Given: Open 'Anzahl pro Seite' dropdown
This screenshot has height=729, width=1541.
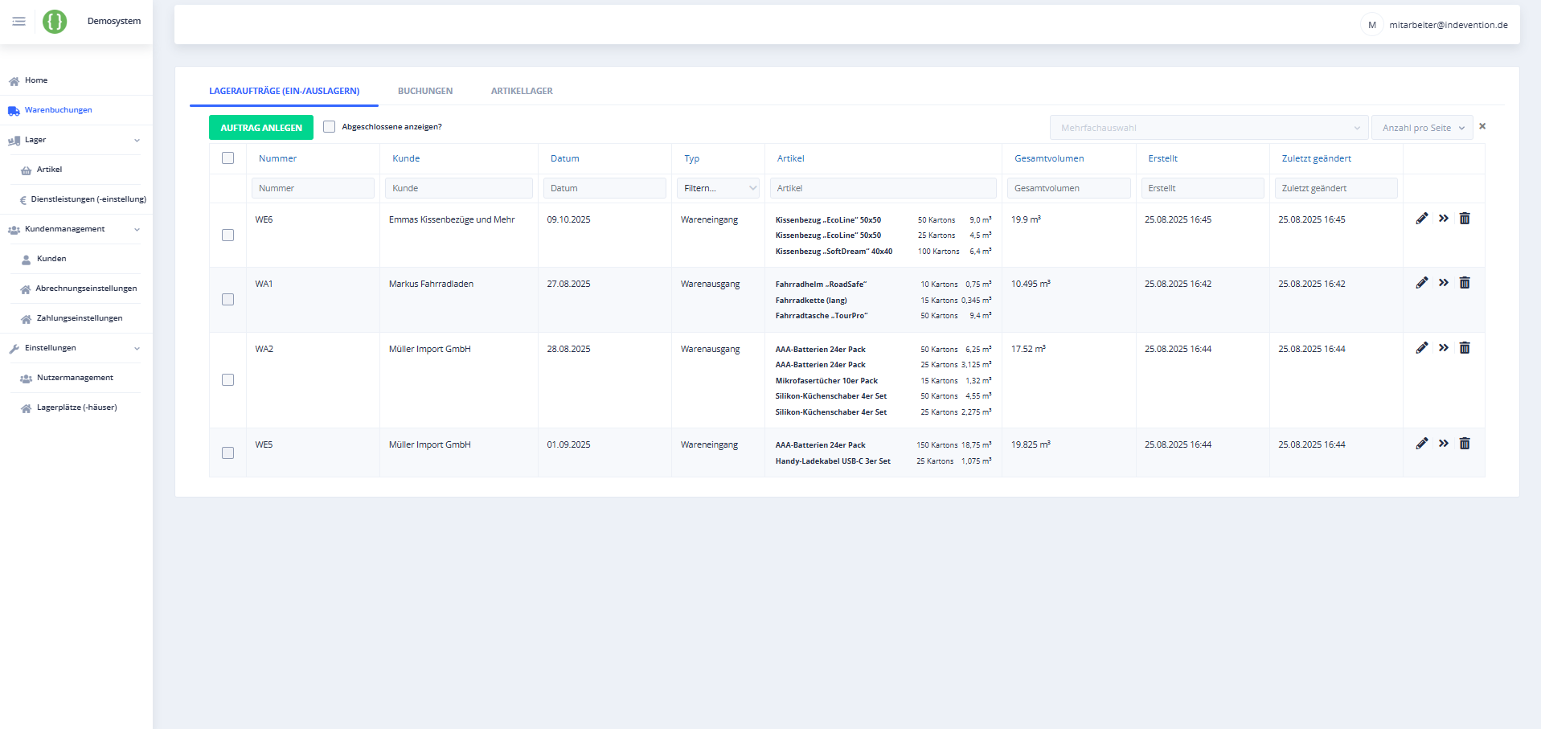Looking at the screenshot, I should [1421, 128].
